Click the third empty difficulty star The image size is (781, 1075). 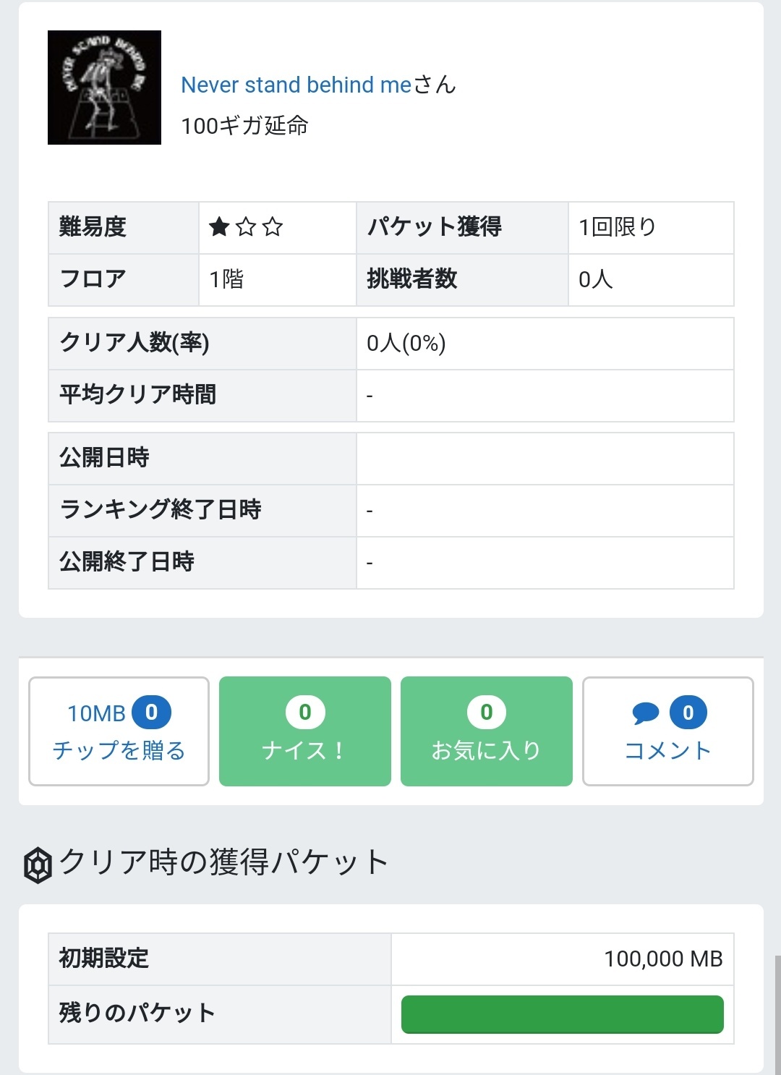click(273, 227)
